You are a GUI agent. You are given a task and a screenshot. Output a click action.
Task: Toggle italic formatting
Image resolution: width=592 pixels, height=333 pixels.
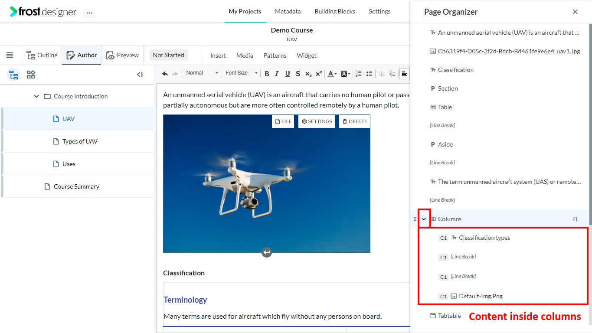click(x=277, y=74)
